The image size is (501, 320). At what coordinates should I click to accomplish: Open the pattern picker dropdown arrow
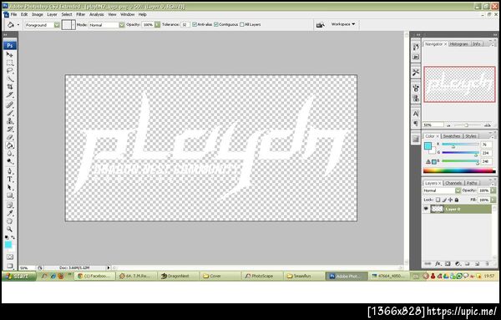pyautogui.click(x=73, y=24)
